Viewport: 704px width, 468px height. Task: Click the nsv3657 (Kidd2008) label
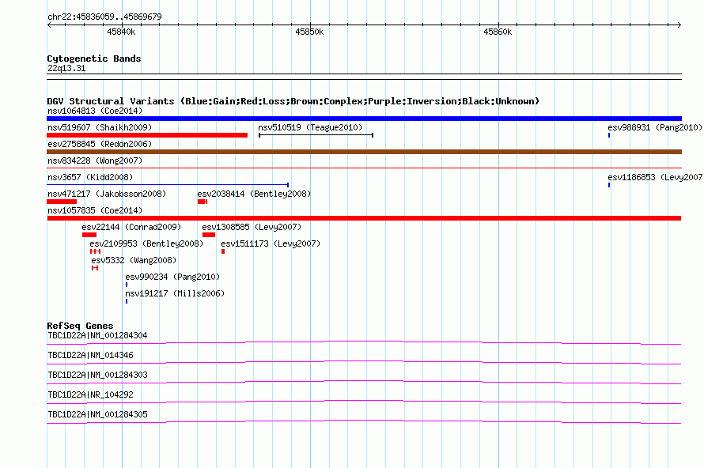pos(90,177)
